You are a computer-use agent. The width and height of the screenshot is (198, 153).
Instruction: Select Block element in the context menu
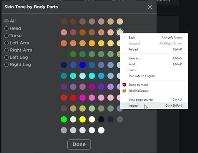[154, 85]
